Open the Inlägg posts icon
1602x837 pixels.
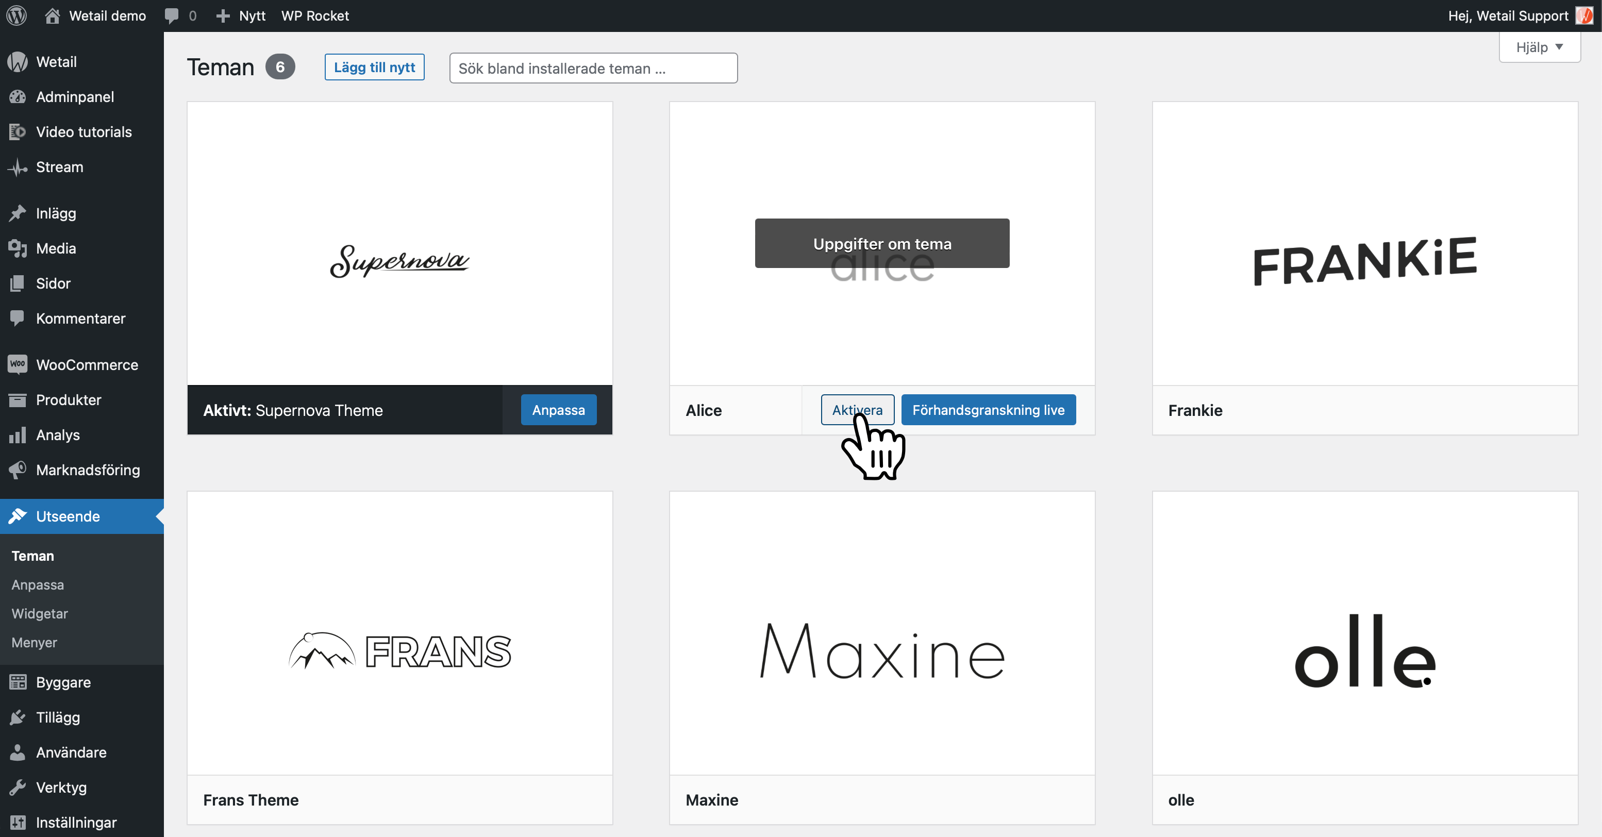point(18,213)
